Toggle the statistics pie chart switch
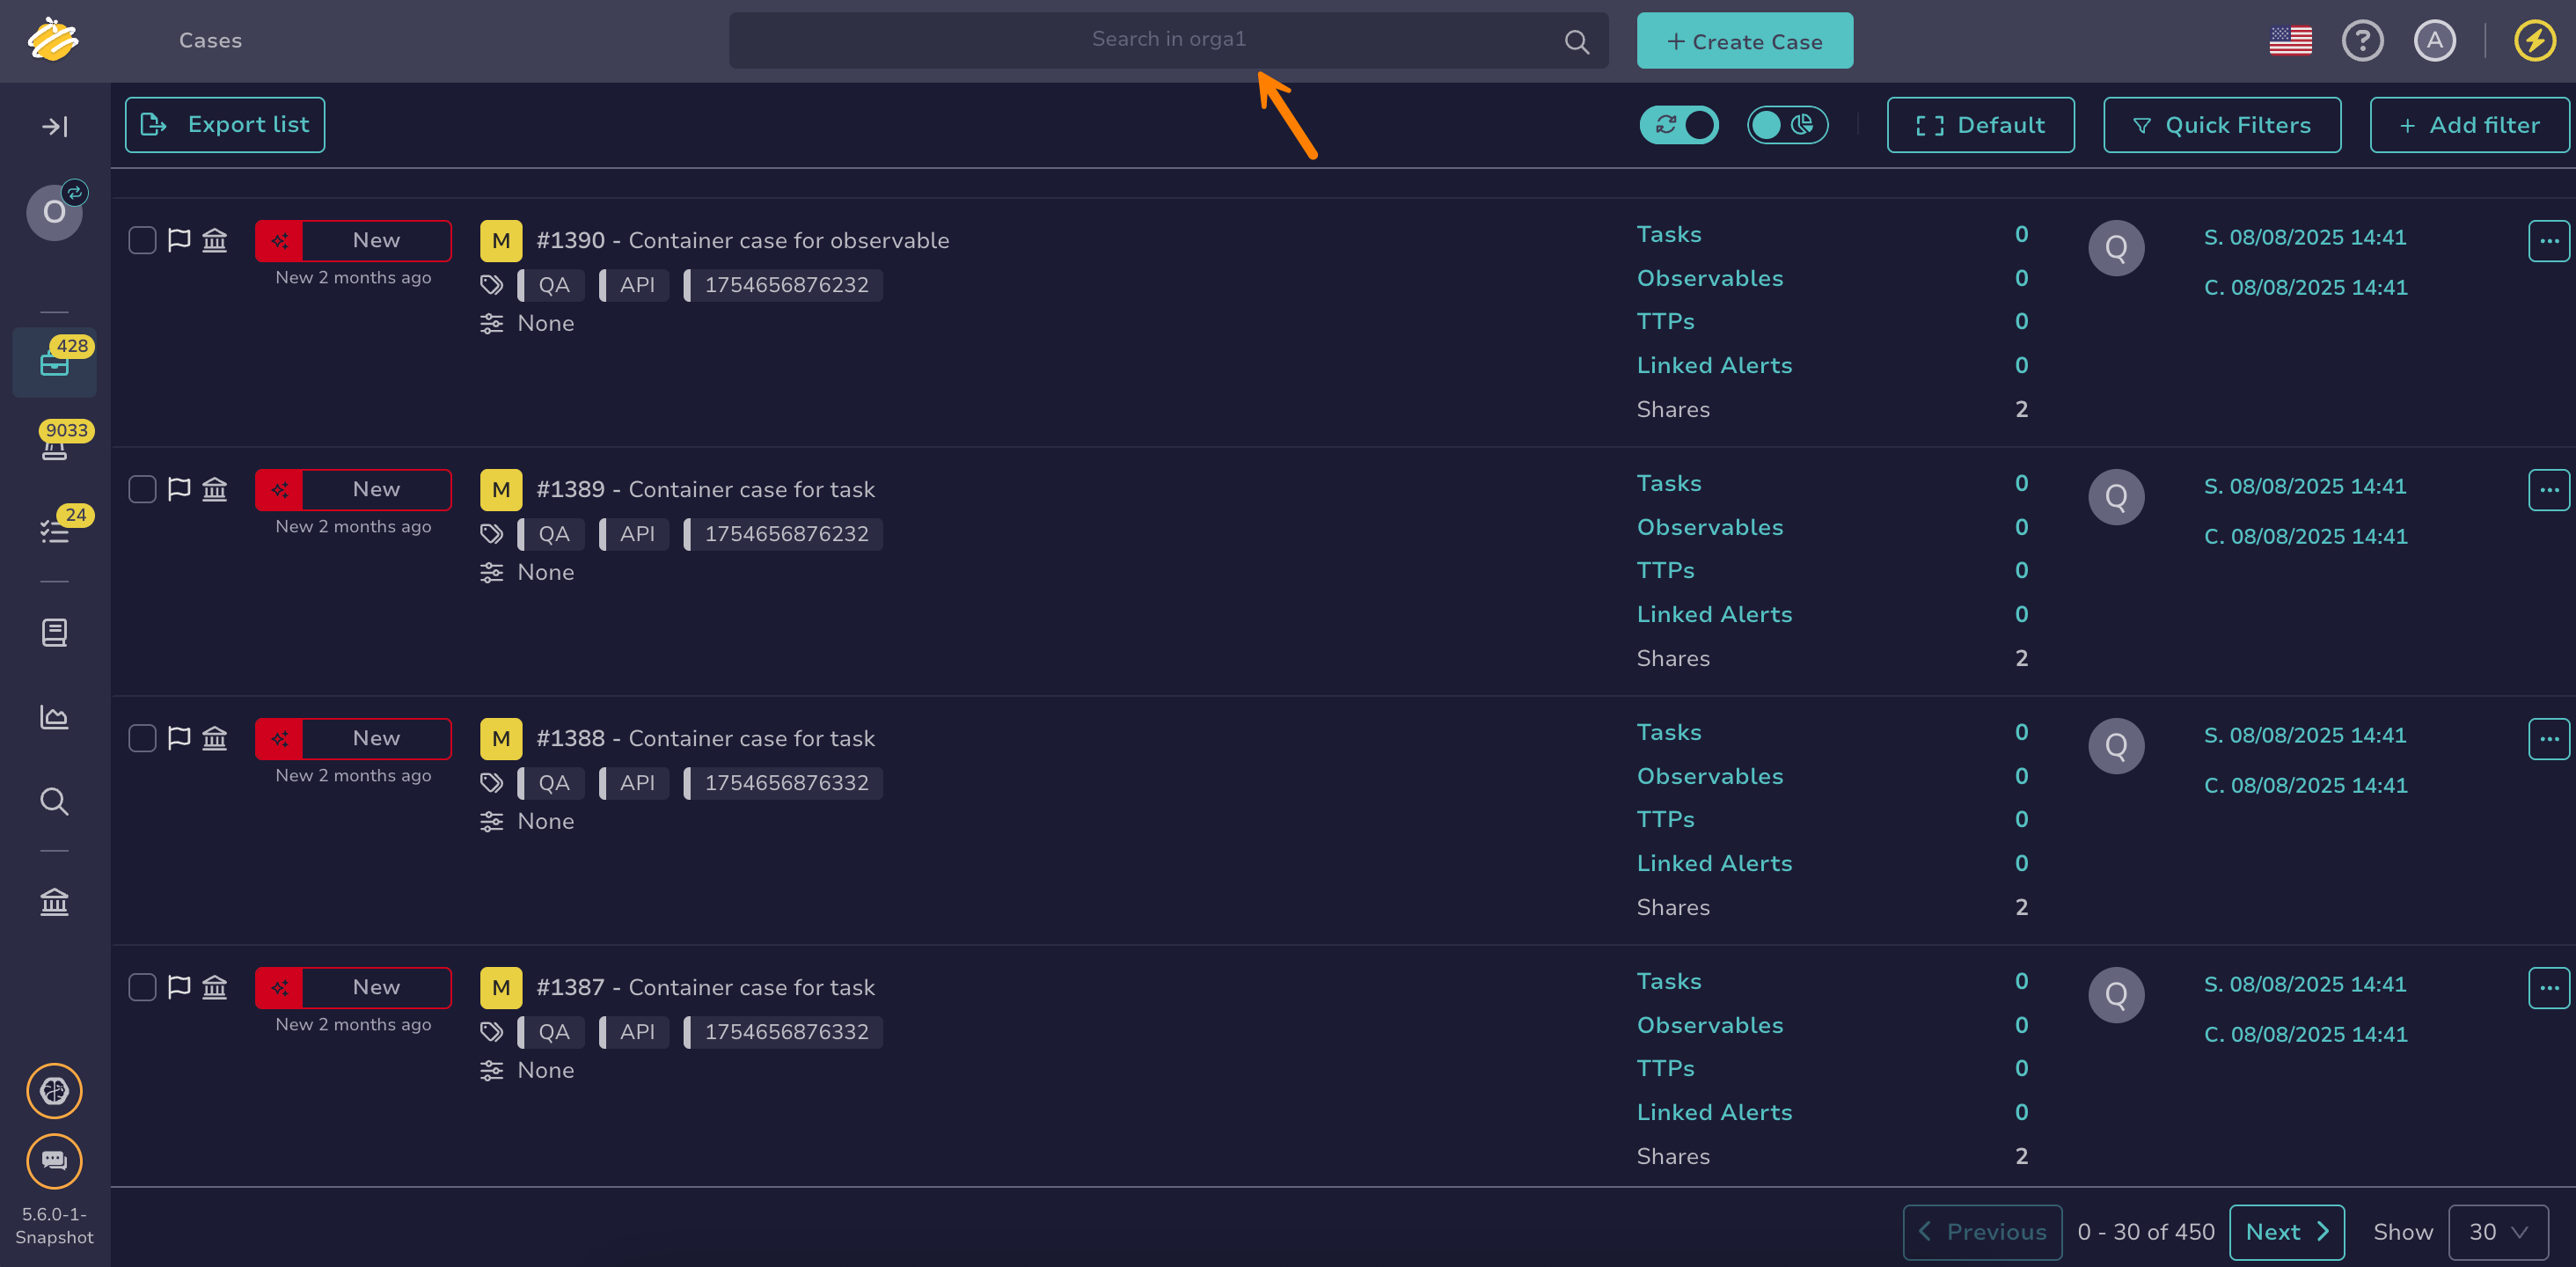 coord(1787,125)
